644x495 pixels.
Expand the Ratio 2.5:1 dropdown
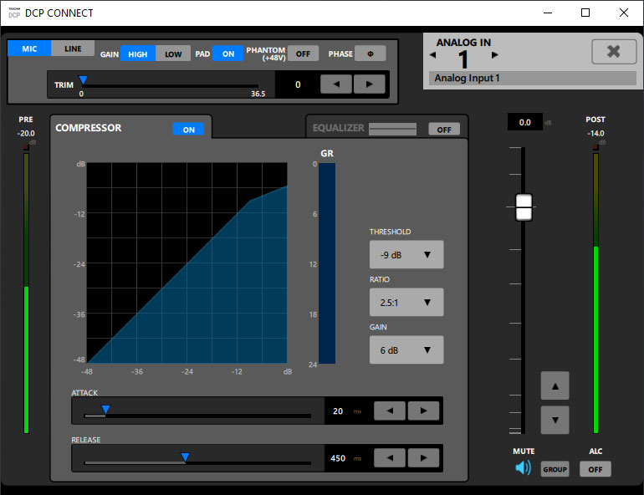[406, 302]
